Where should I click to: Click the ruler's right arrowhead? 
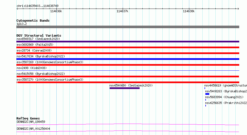pos(238,9)
